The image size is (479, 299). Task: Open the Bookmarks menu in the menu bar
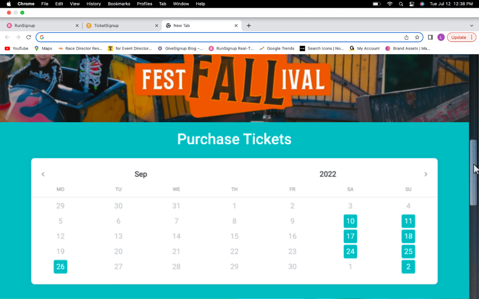coord(119,4)
